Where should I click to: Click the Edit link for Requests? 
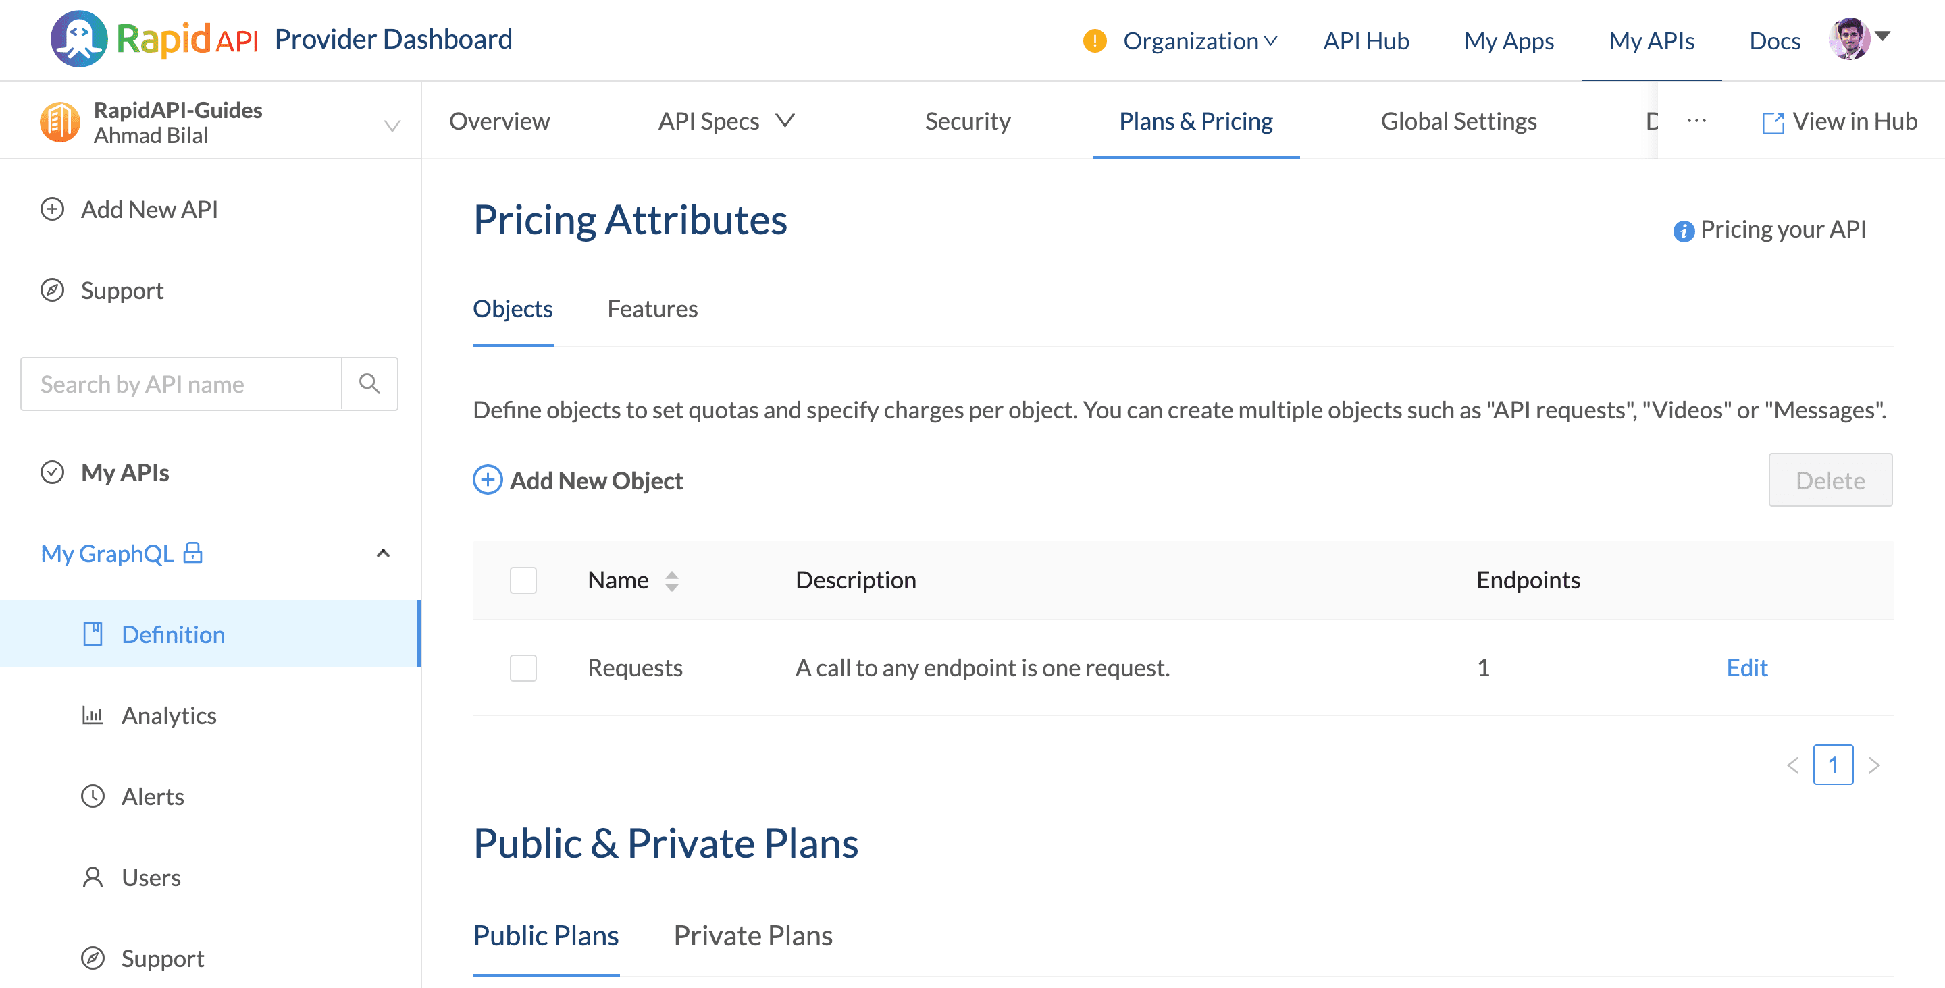[1747, 665]
